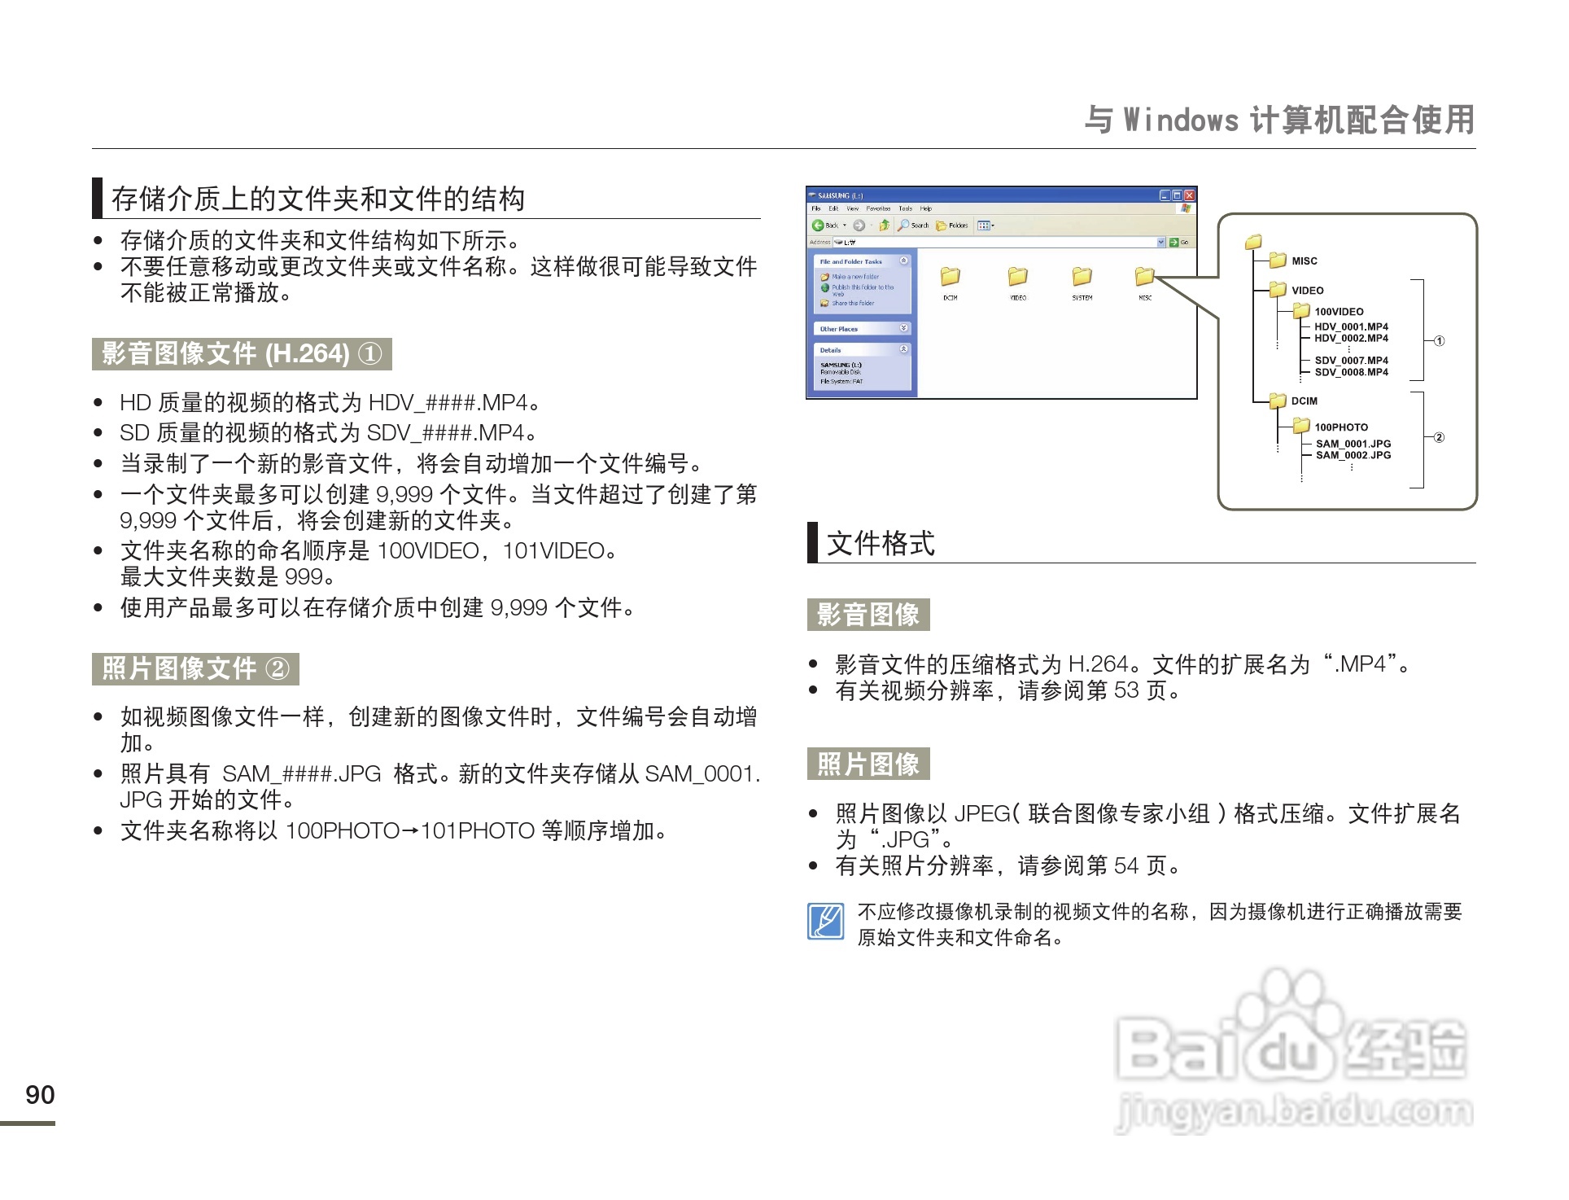Open the Favorites menu
The width and height of the screenshot is (1569, 1200).
[x=877, y=208]
